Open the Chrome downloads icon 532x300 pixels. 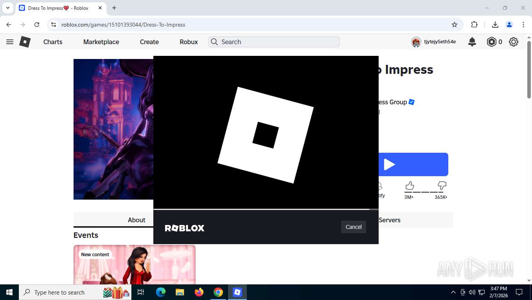pyautogui.click(x=495, y=25)
